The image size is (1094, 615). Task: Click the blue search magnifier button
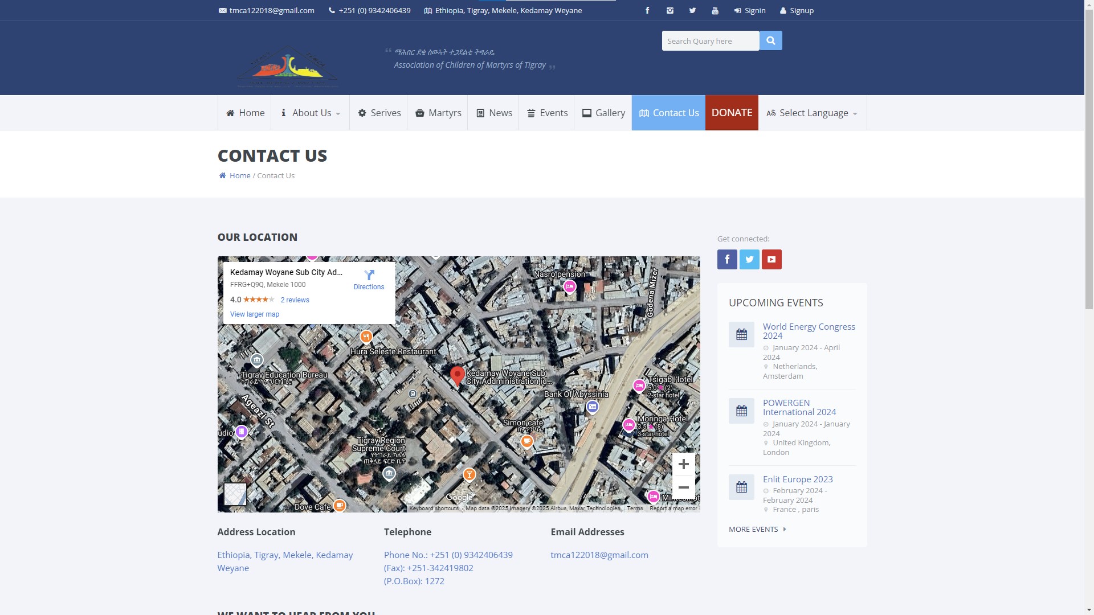pyautogui.click(x=770, y=40)
